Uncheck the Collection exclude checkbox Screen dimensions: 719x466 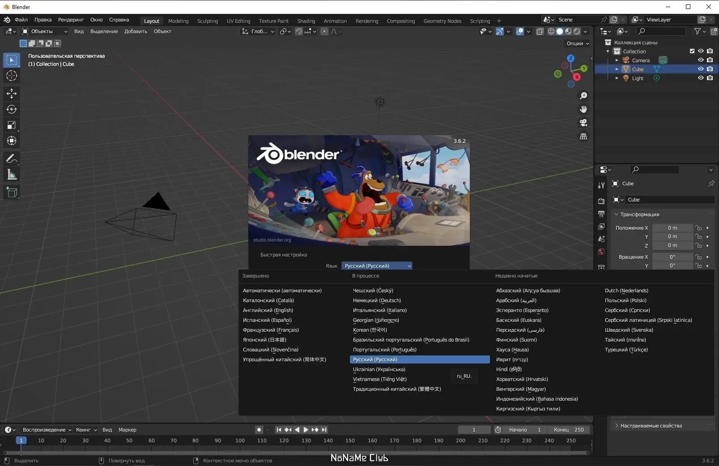pyautogui.click(x=692, y=51)
